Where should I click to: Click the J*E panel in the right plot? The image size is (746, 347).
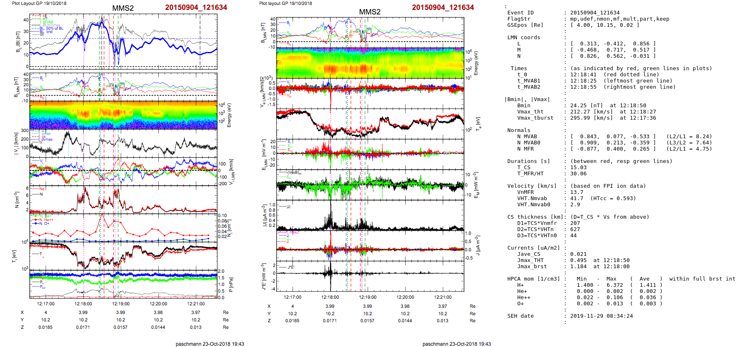370,276
